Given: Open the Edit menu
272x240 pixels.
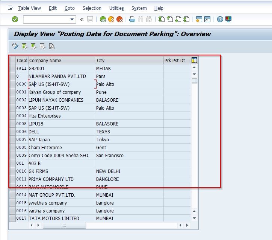Looking at the screenshot, I should 53,8.
